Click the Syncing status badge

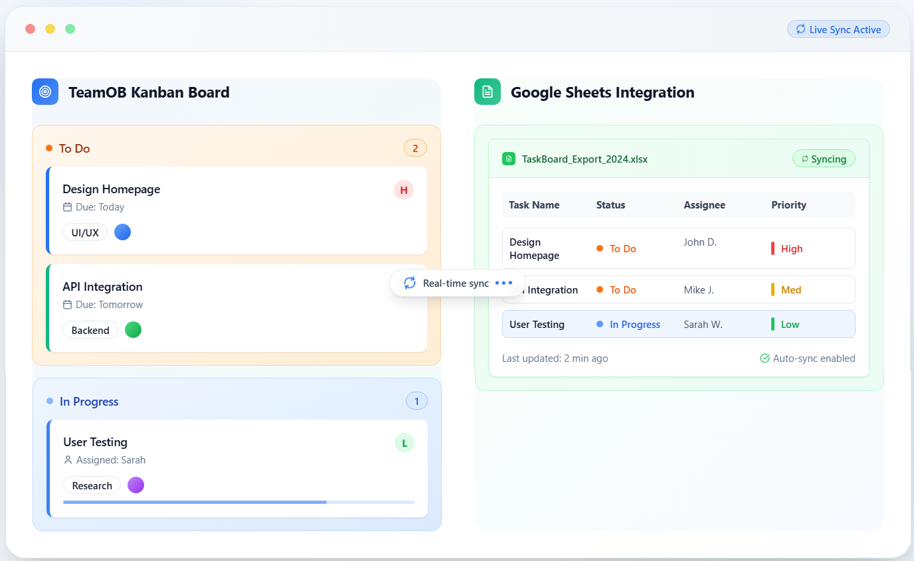pos(824,159)
